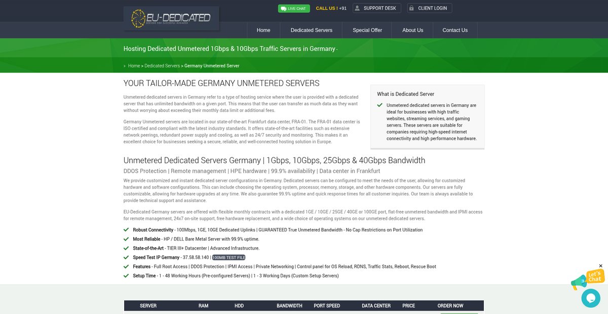Viewport: 608px width, 314px height.
Task: Open the Contact Us menu item
Action: [455, 30]
